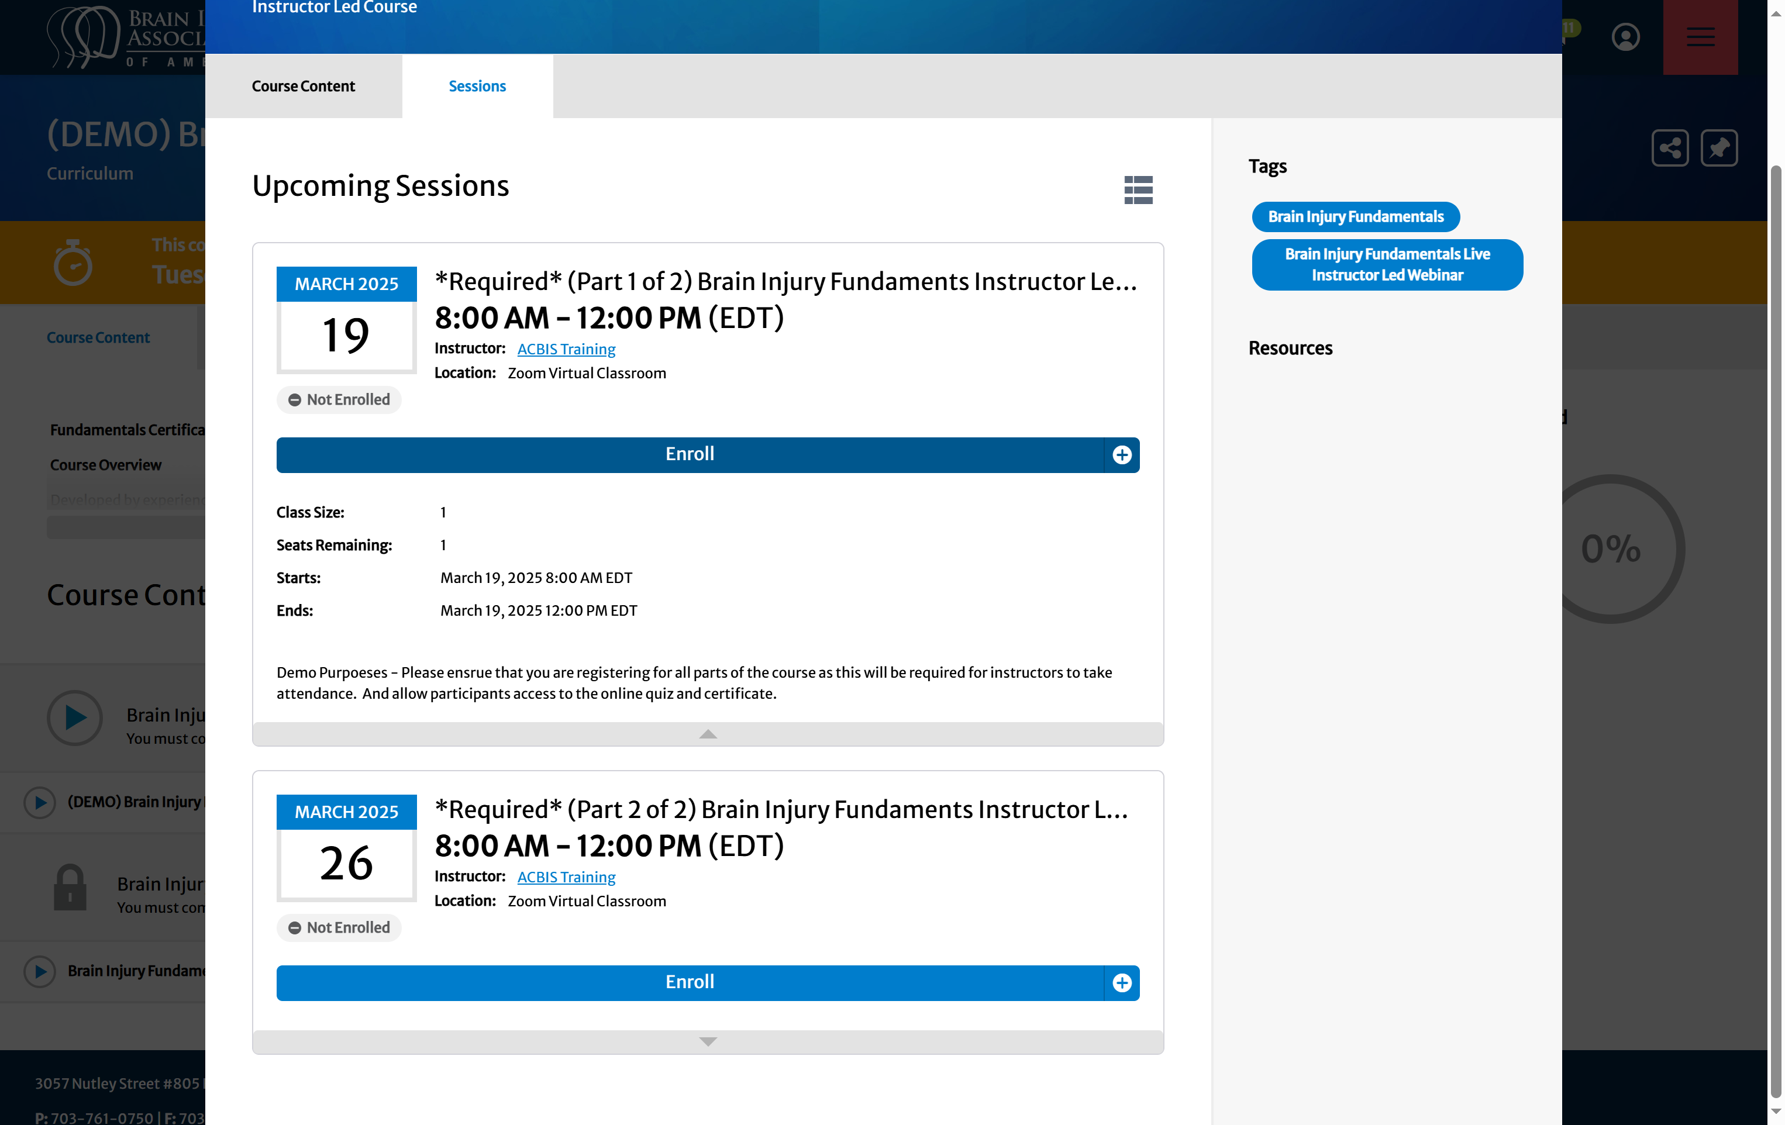Click the Part 2 of 2 session title
Image resolution: width=1785 pixels, height=1125 pixels.
[x=781, y=809]
